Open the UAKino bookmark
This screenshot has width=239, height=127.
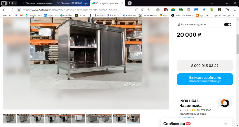coord(81,15)
